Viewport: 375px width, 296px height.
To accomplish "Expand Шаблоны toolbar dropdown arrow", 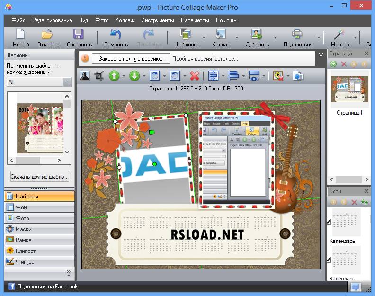I will click(204, 37).
